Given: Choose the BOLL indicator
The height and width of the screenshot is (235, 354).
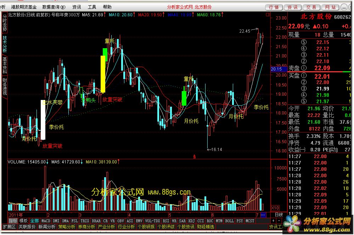Looking at the screenshot, I should coord(229,221).
